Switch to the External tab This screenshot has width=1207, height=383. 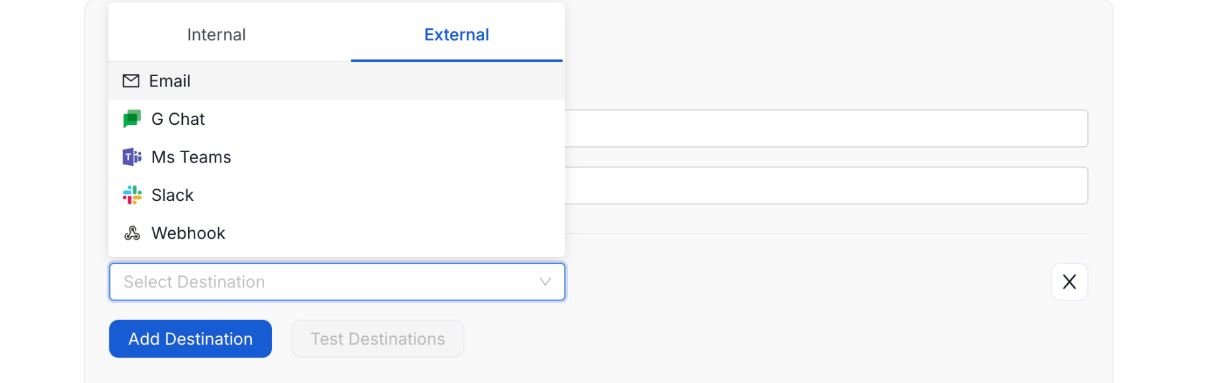click(456, 34)
